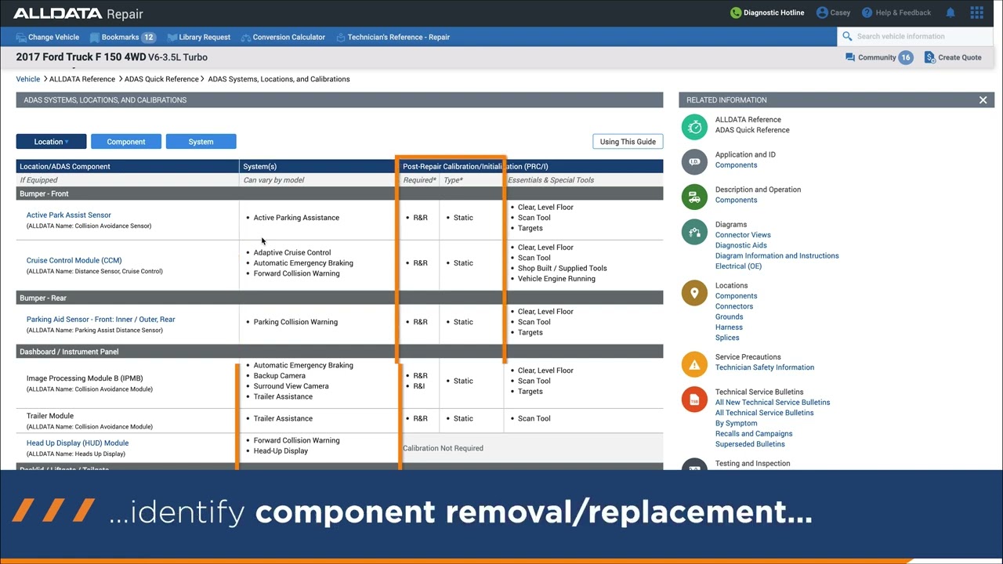1003x564 pixels.
Task: Open Diagram Information and Instructions link
Action: tap(777, 255)
